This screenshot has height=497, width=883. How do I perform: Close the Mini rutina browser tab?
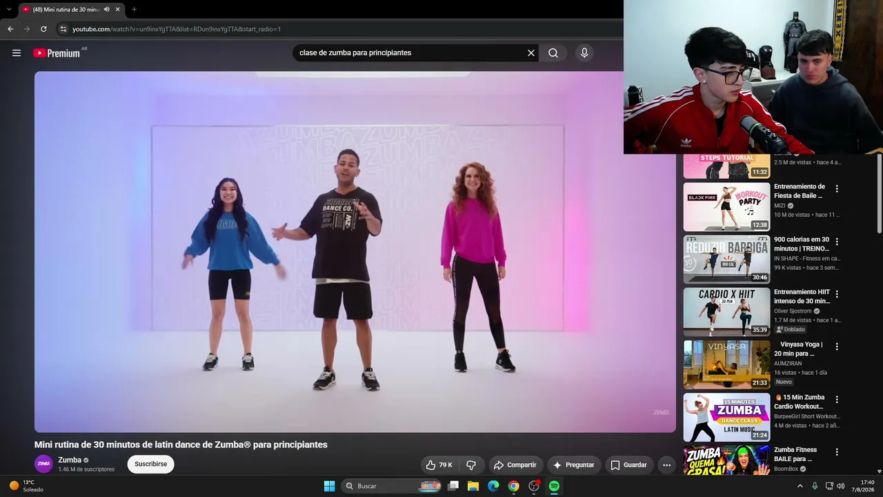click(118, 10)
